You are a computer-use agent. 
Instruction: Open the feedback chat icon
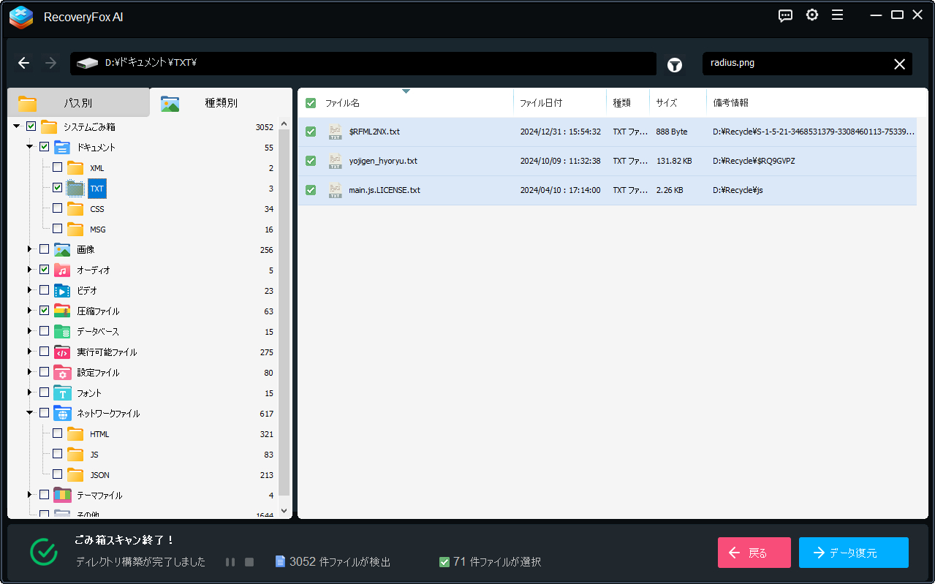click(786, 15)
